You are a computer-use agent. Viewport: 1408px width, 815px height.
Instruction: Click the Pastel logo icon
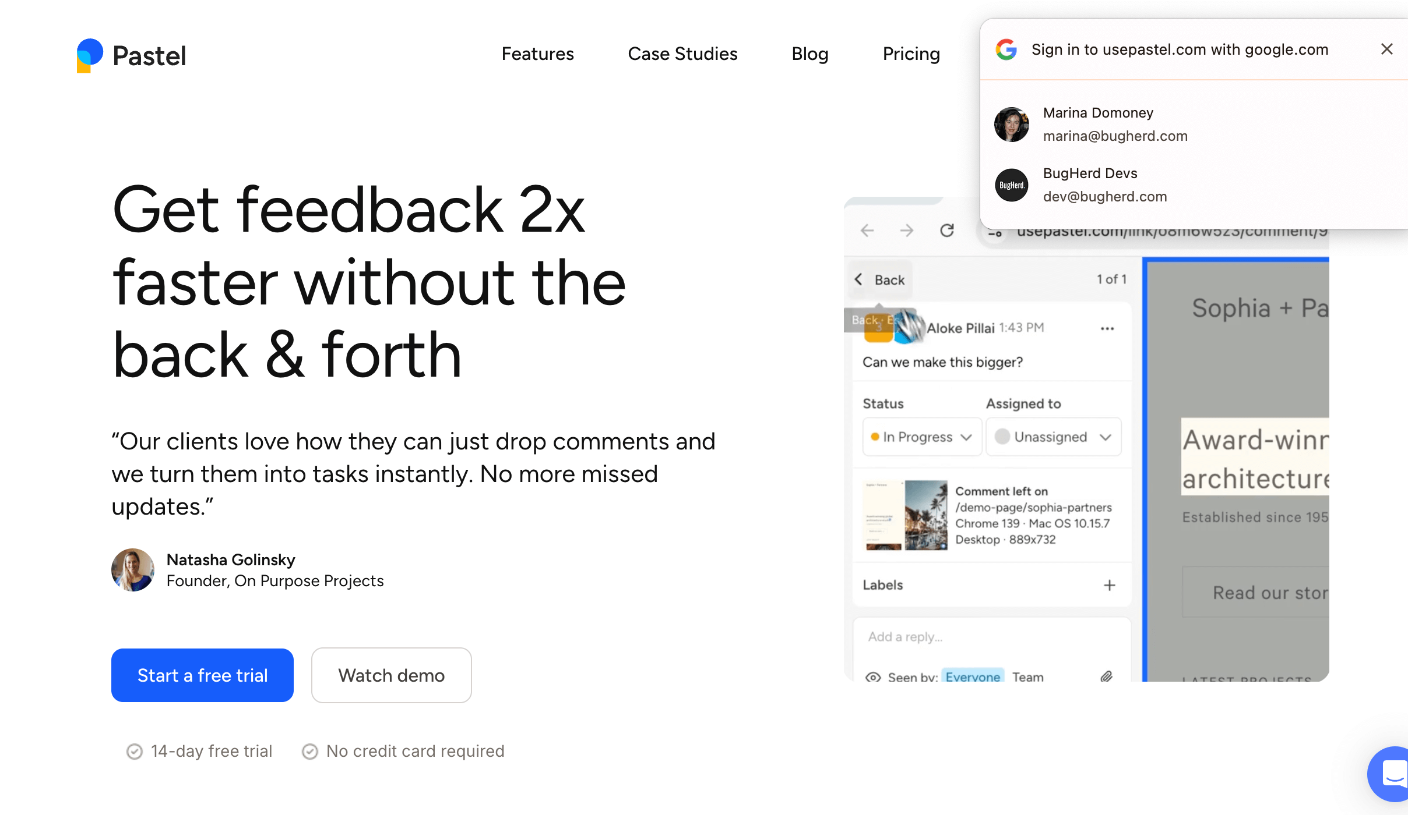(90, 55)
